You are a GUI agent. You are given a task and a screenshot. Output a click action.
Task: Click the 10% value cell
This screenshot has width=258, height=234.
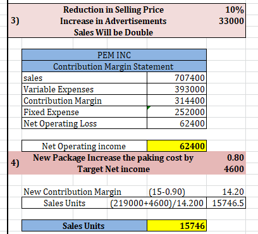[234, 9]
